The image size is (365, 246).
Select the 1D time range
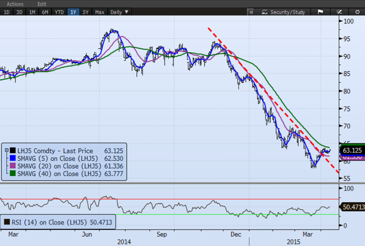[7, 12]
